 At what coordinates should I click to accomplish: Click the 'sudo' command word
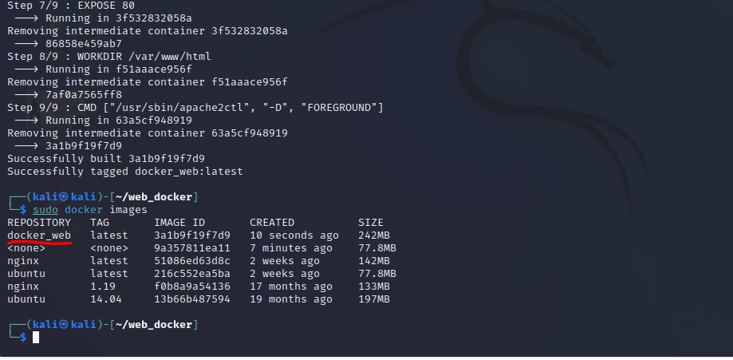pyautogui.click(x=45, y=210)
